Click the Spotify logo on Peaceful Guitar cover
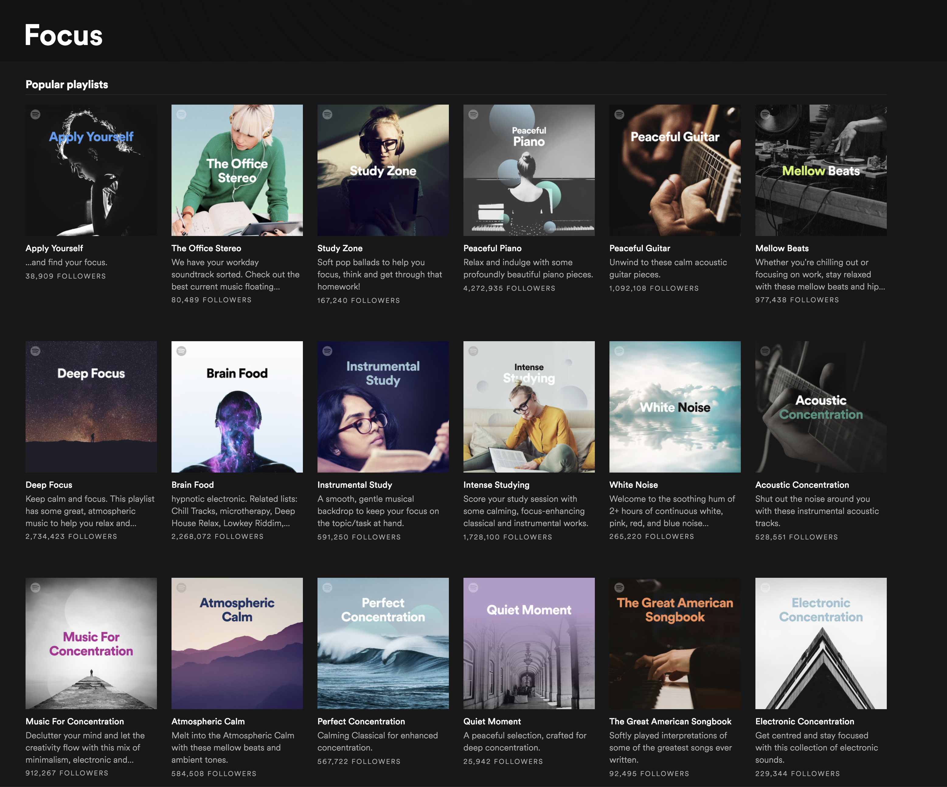Viewport: 947px width, 787px height. 619,115
